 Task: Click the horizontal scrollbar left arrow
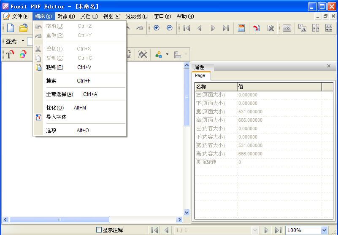5,220
